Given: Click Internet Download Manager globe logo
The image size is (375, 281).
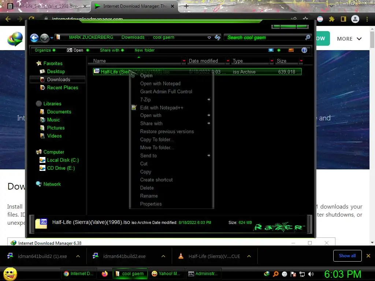Looking at the screenshot, I should pyautogui.click(x=15, y=39).
